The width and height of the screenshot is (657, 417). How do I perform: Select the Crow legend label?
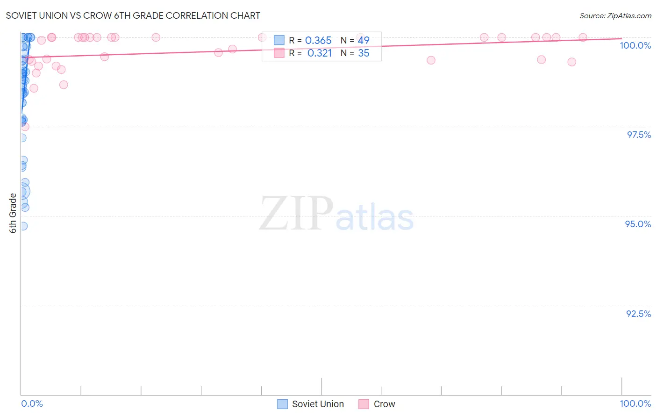(x=384, y=404)
